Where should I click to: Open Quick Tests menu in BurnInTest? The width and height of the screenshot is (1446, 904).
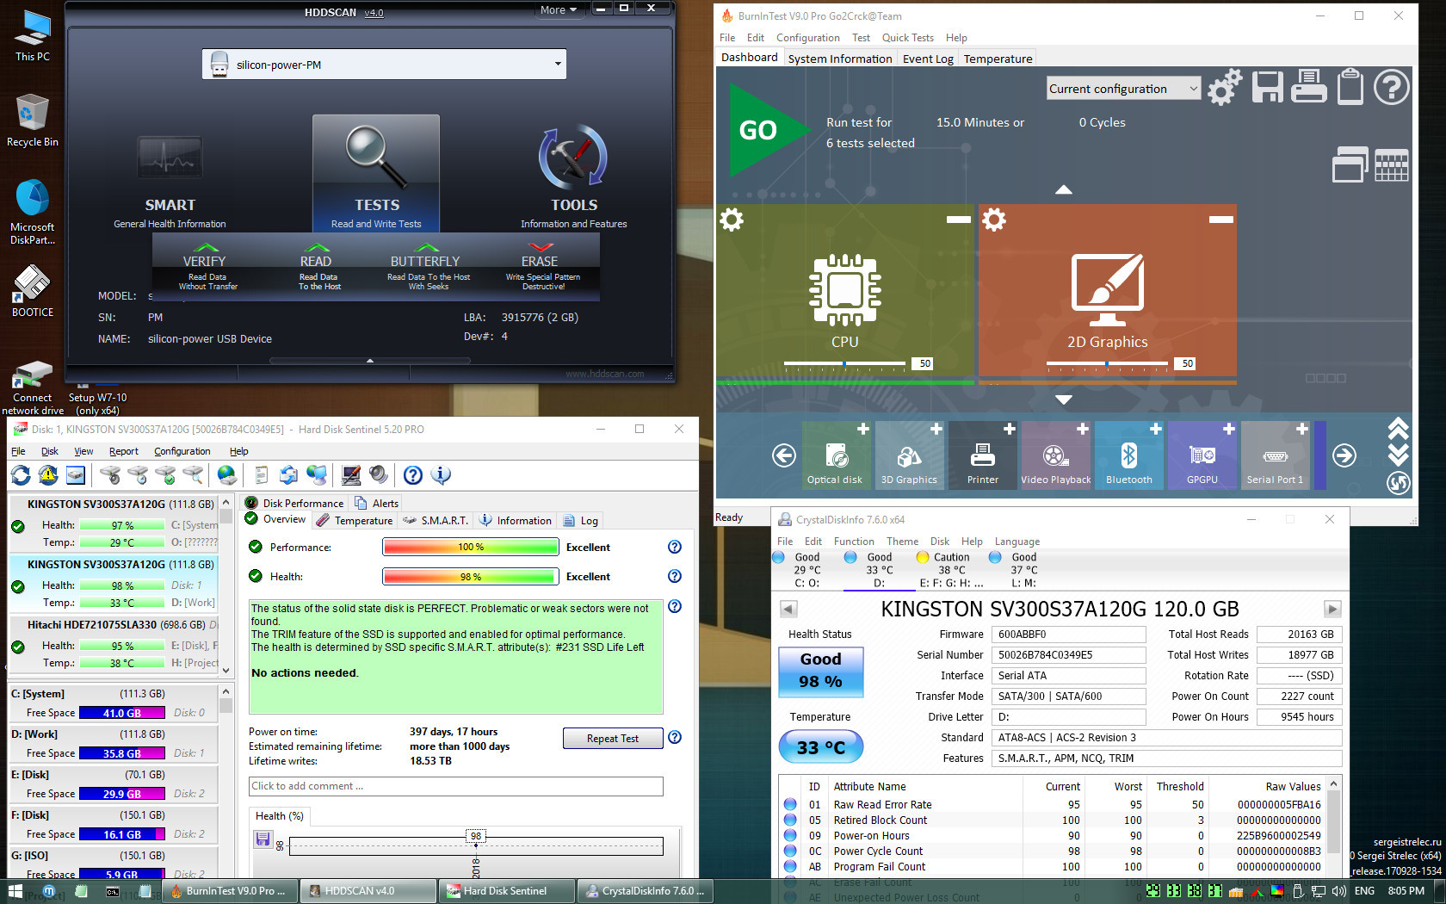pos(907,38)
